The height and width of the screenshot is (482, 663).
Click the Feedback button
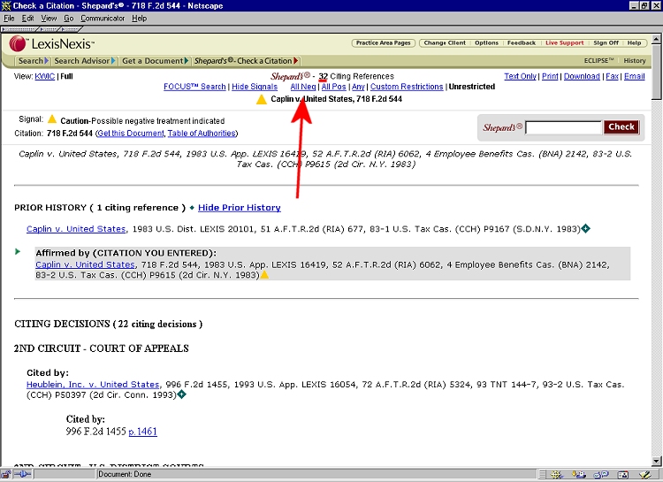tap(522, 43)
